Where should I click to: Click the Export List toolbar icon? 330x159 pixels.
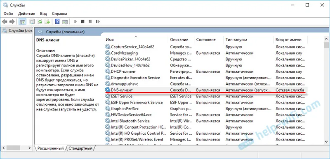pyautogui.click(x=47, y=22)
